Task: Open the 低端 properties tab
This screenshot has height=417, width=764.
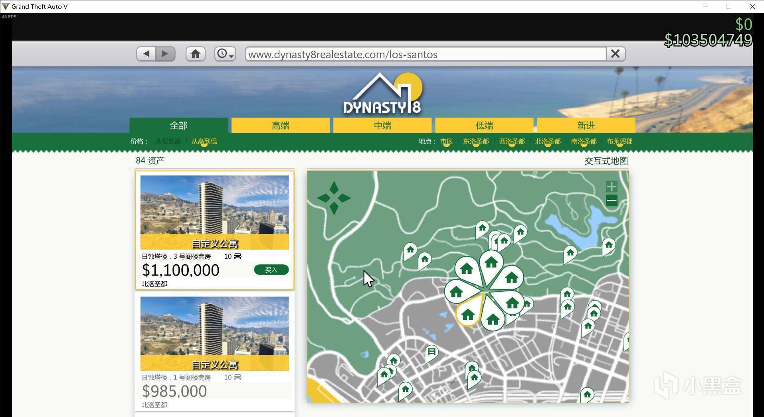Action: tap(484, 126)
